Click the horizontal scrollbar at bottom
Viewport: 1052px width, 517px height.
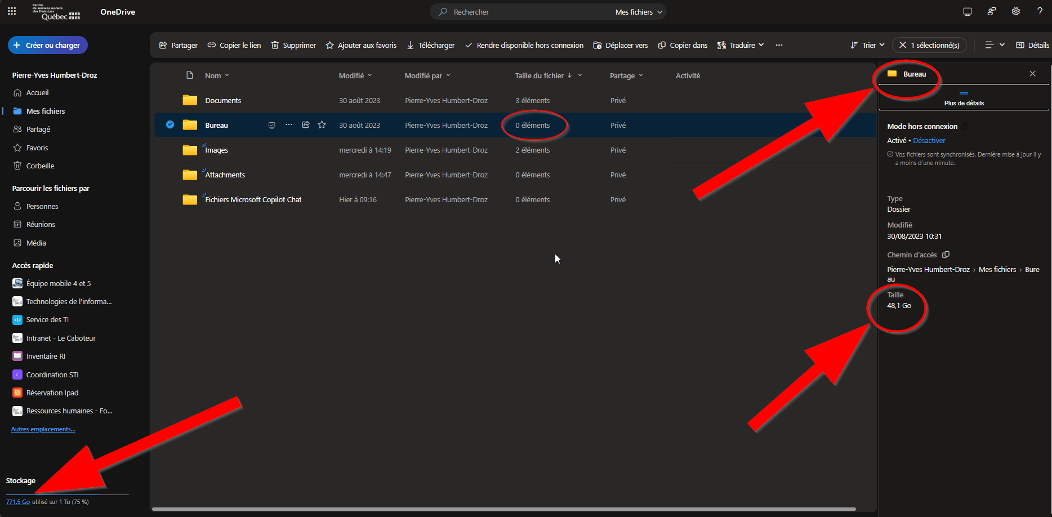pos(504,509)
